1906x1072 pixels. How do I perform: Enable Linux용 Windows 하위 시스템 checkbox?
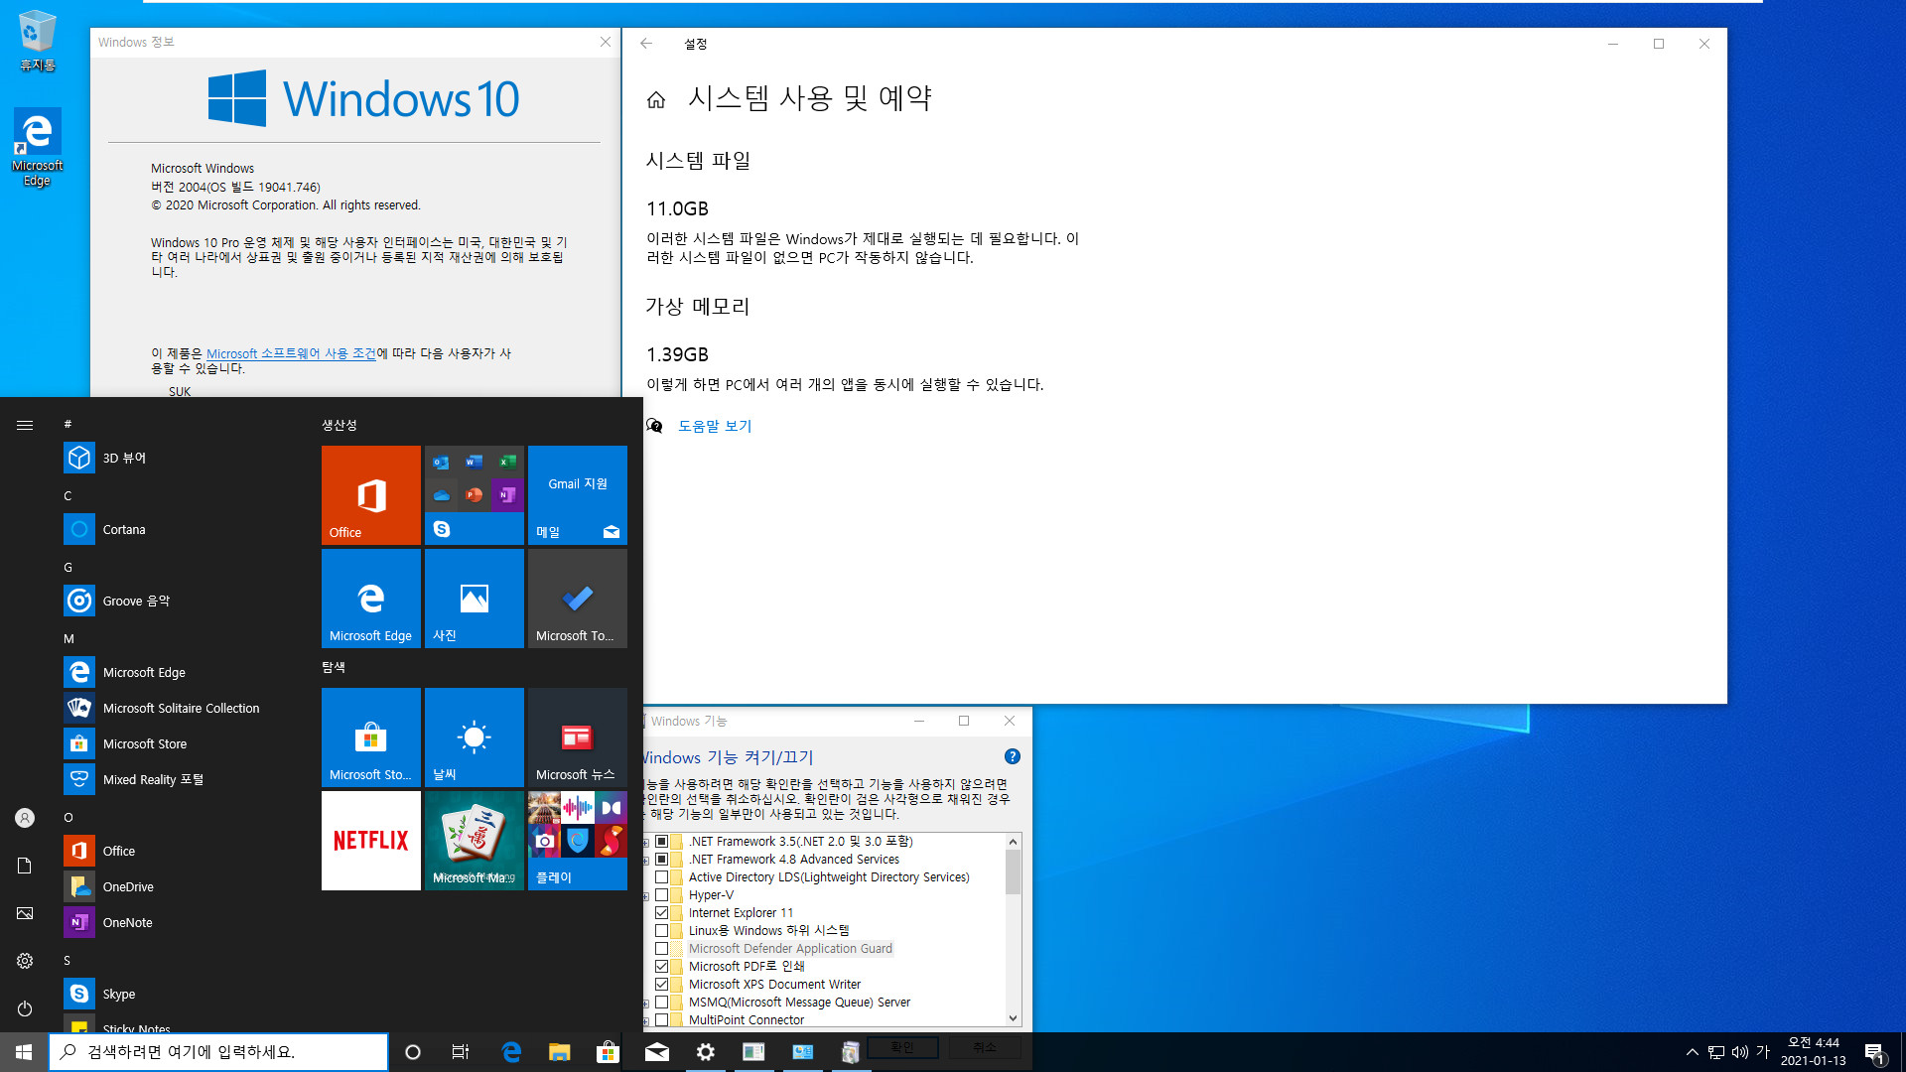pos(661,931)
